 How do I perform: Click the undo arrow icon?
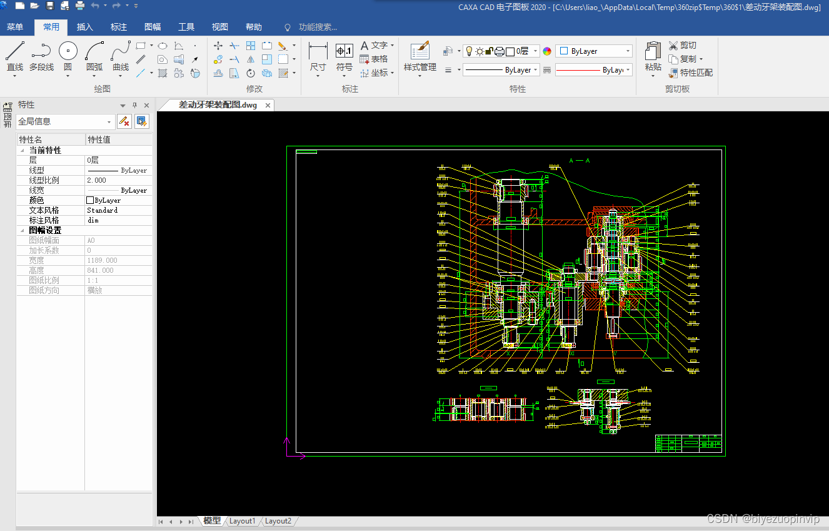pos(95,6)
